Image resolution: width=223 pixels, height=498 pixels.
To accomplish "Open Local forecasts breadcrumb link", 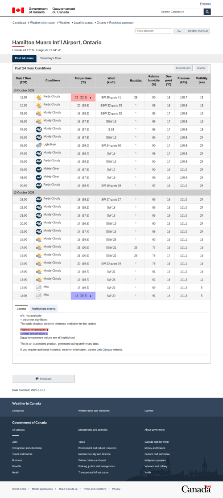I will click(83, 23).
